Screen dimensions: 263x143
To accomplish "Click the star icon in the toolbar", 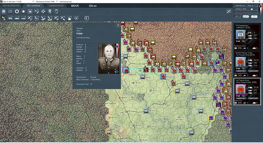I will [24, 11].
